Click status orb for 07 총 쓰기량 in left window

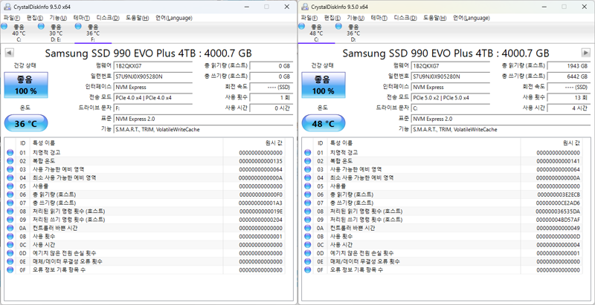10,203
